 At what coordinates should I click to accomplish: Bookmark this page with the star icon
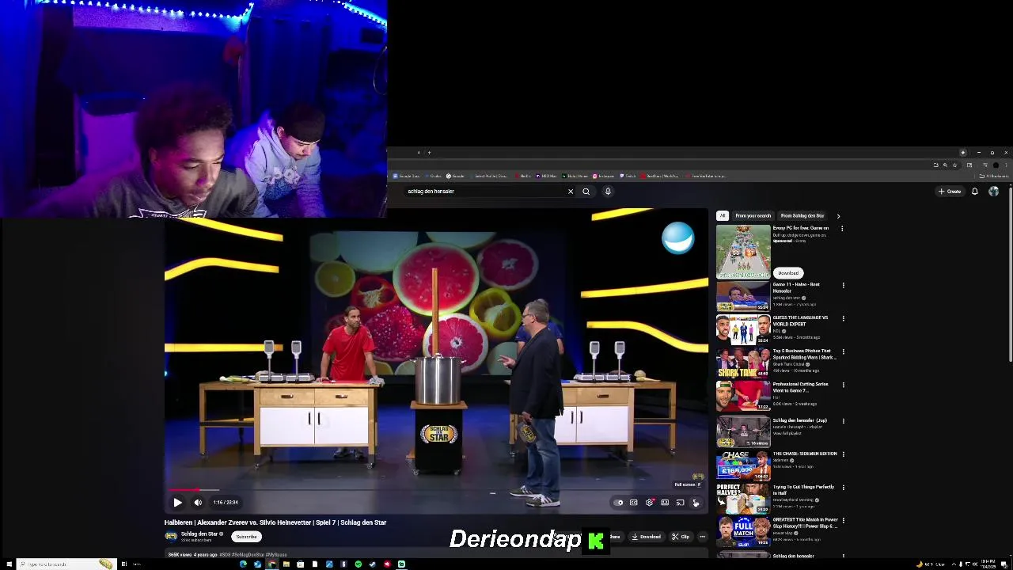coord(954,165)
